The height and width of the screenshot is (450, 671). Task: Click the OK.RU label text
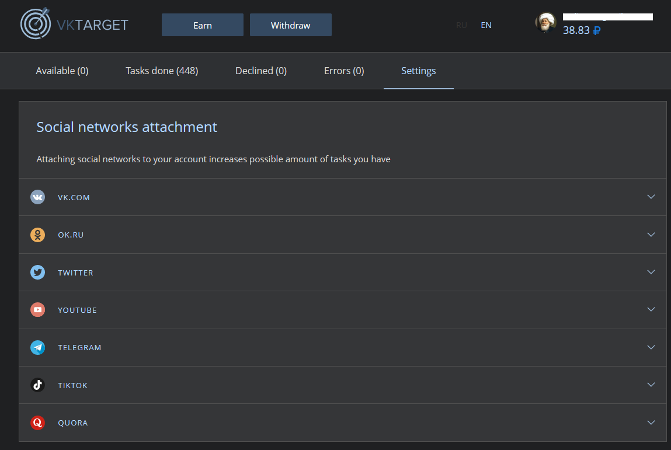(x=71, y=235)
